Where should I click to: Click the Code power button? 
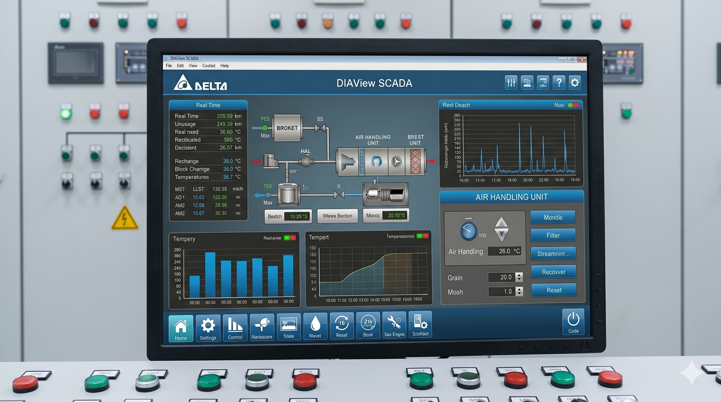point(573,322)
